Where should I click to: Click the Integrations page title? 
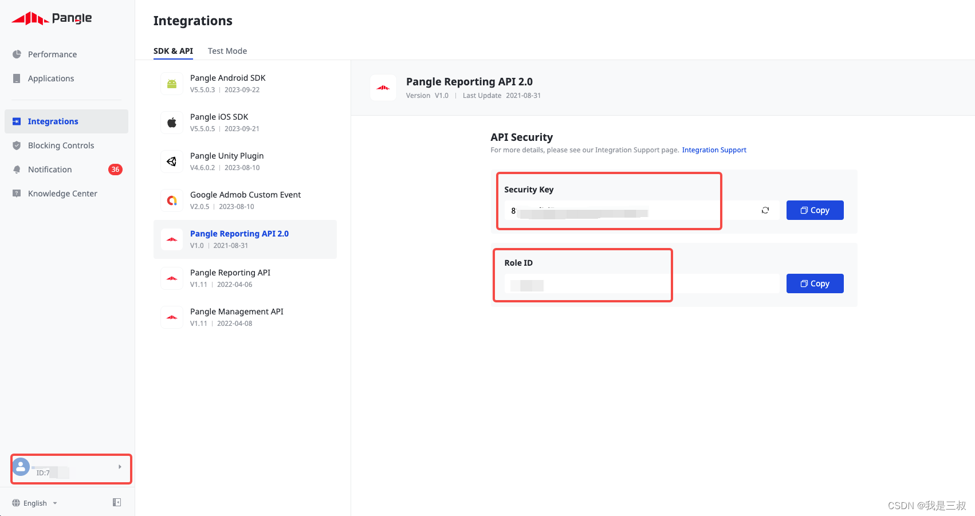[193, 21]
